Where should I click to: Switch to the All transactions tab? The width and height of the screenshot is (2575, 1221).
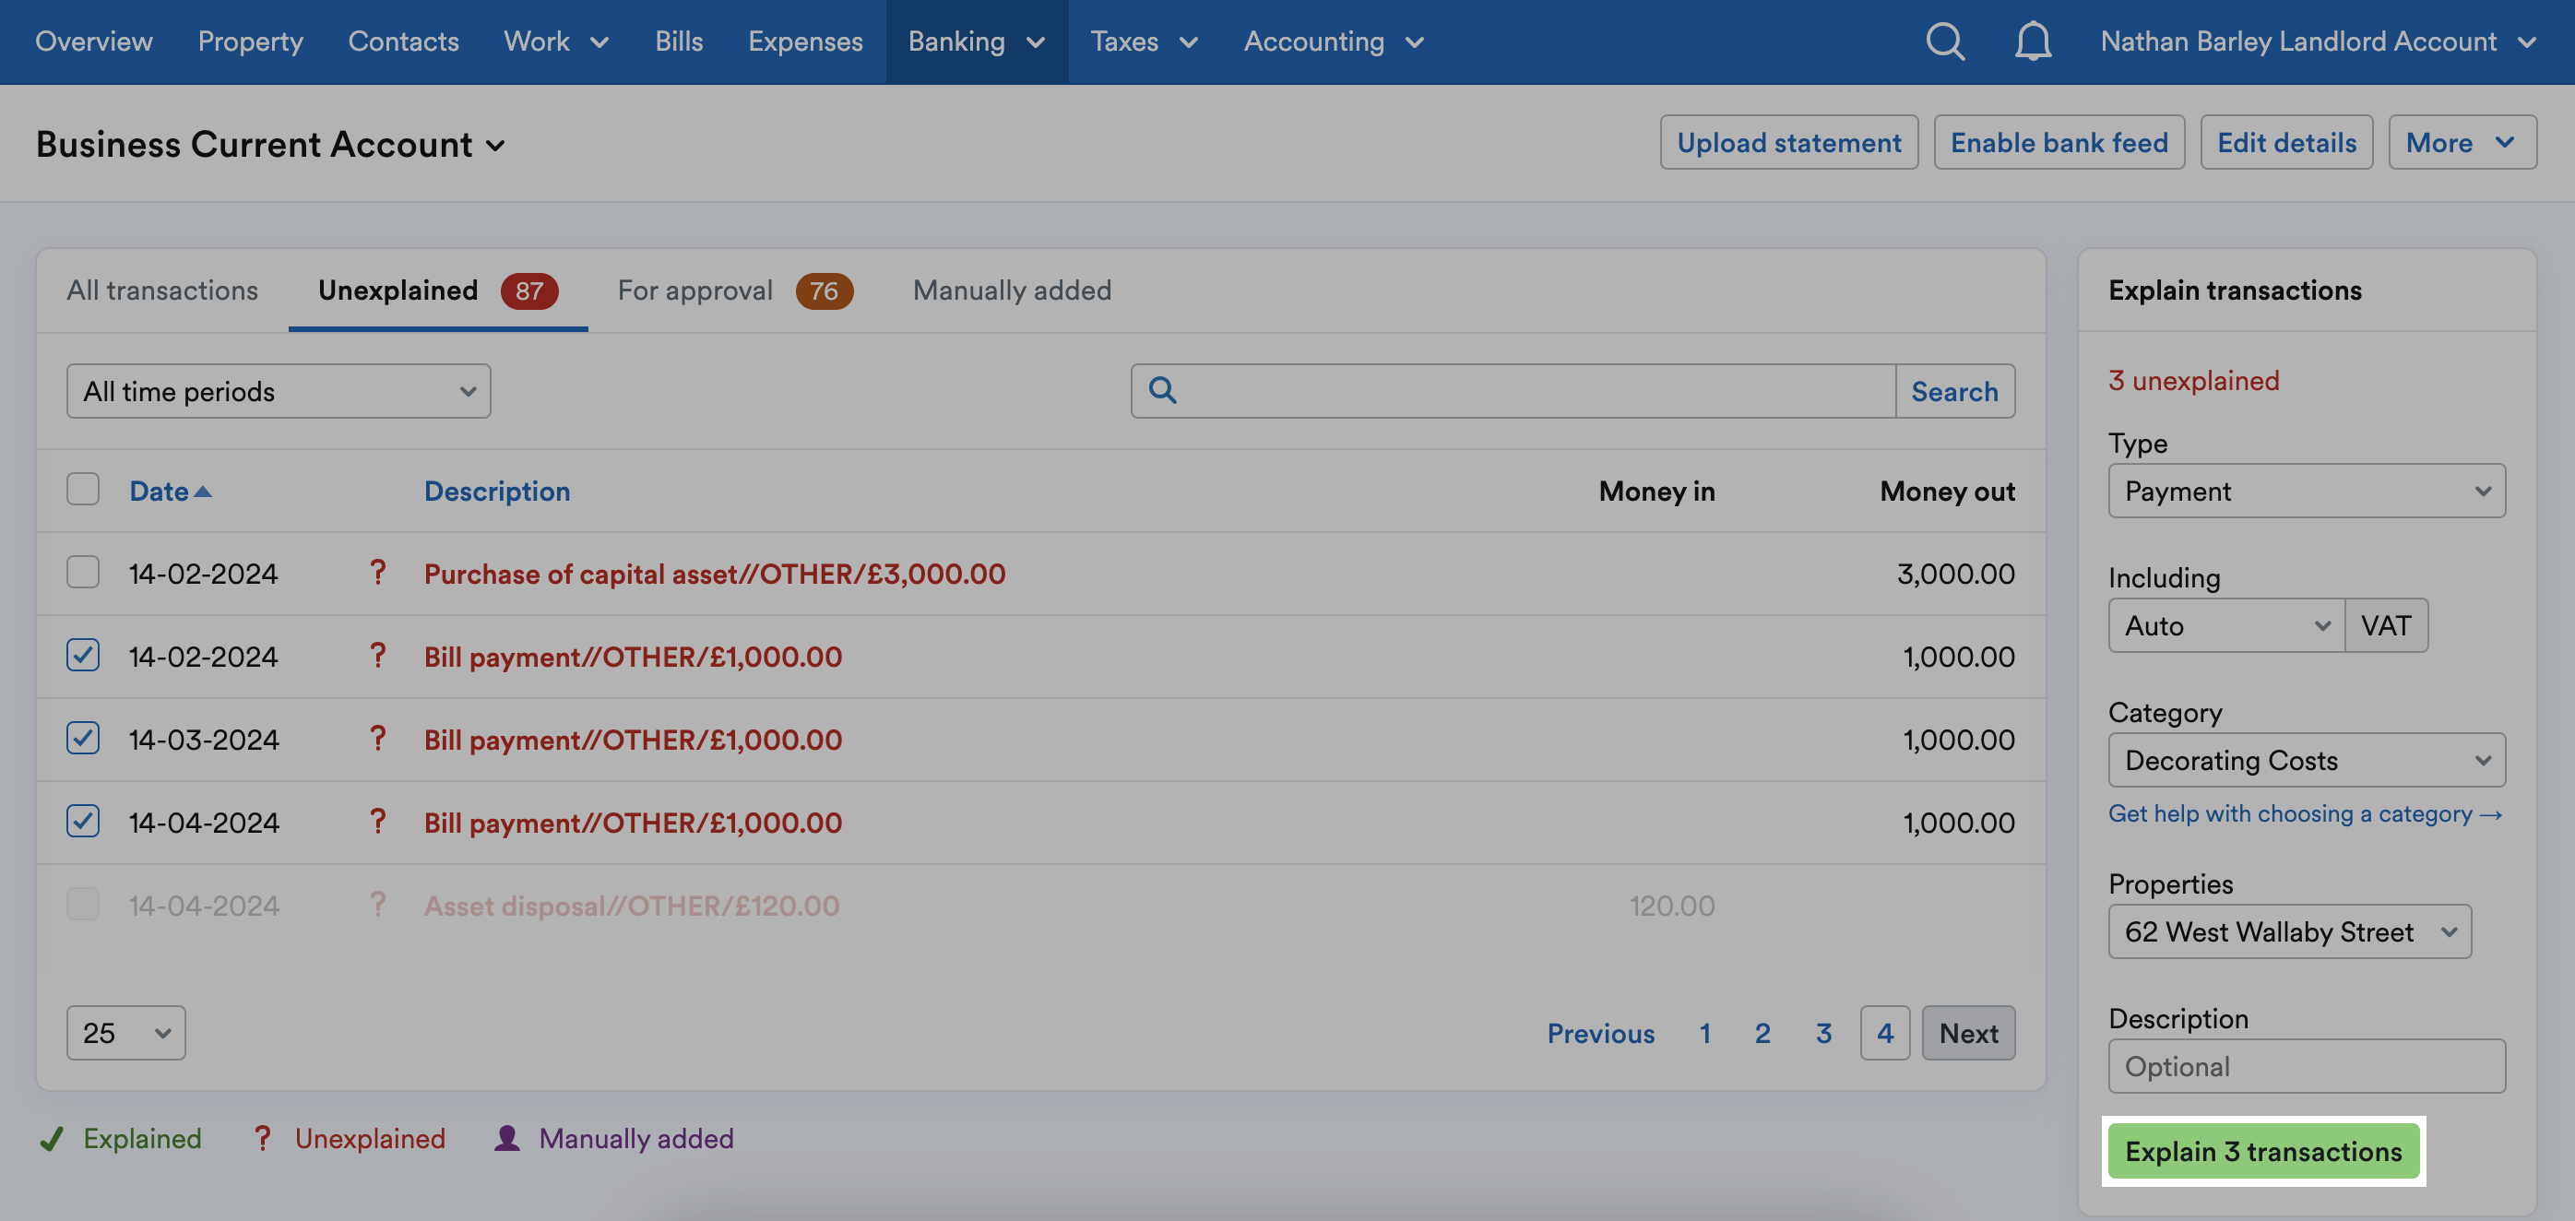point(162,290)
